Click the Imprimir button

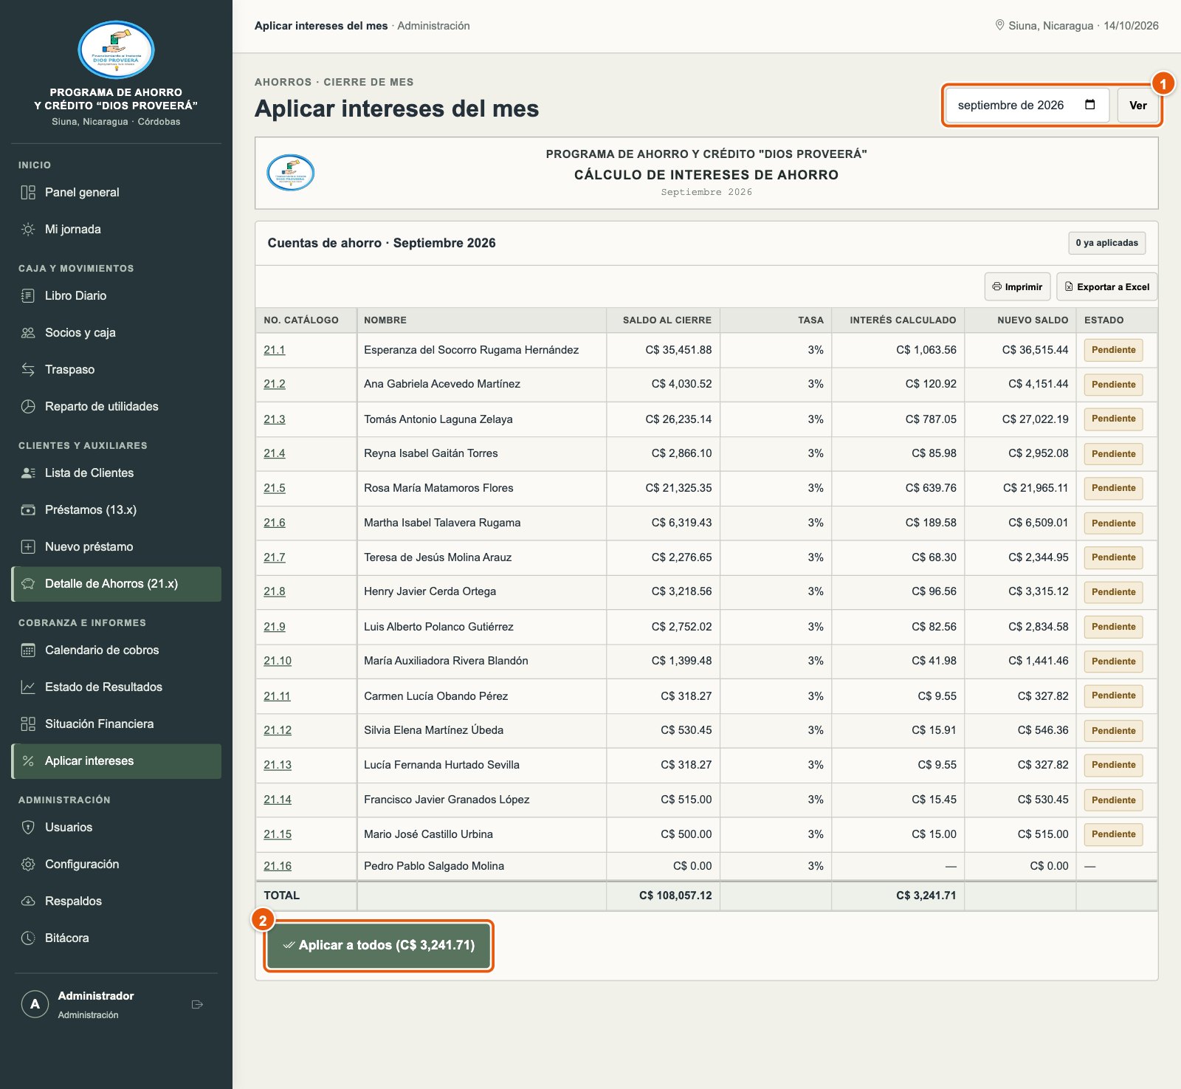coord(1018,287)
